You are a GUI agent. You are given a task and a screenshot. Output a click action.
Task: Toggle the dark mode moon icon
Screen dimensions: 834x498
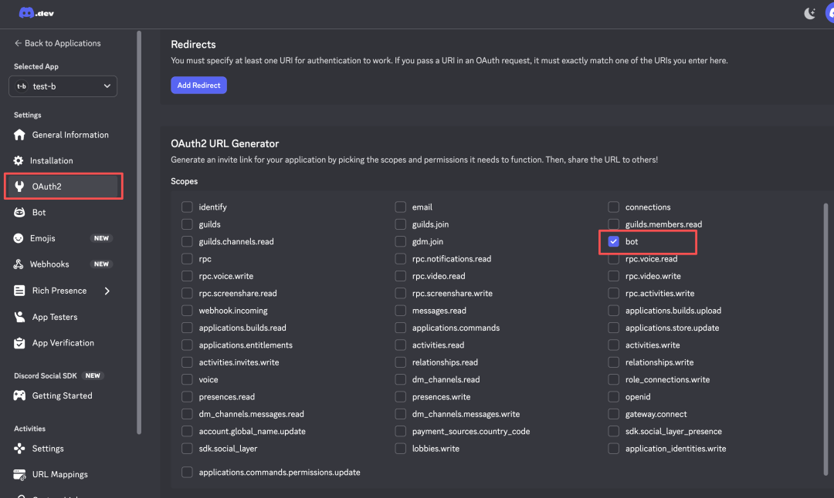click(x=809, y=13)
